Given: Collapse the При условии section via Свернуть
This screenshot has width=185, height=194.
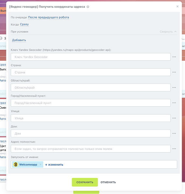Looking at the screenshot, I should pyautogui.click(x=168, y=32).
